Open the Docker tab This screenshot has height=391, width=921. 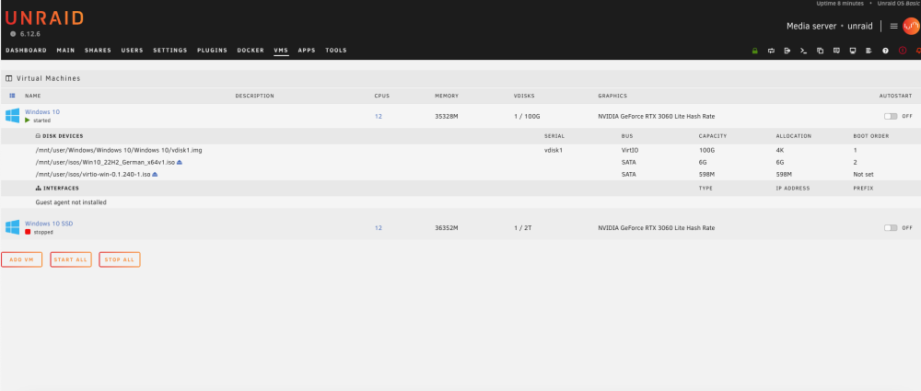pos(251,51)
